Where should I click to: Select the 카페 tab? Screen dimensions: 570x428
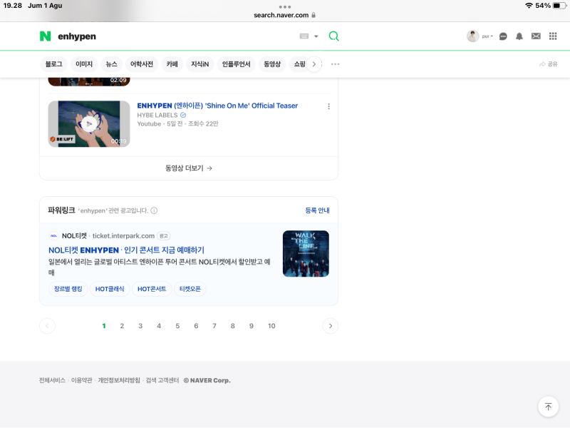point(172,64)
